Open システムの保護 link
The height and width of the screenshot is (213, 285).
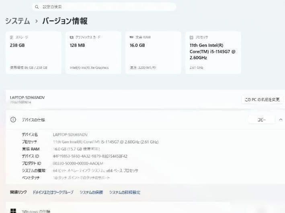91,192
